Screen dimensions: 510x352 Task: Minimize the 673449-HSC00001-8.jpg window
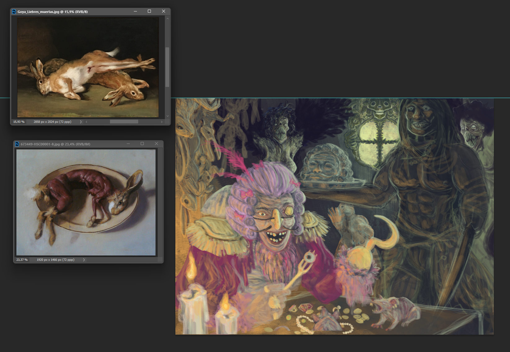pos(128,144)
